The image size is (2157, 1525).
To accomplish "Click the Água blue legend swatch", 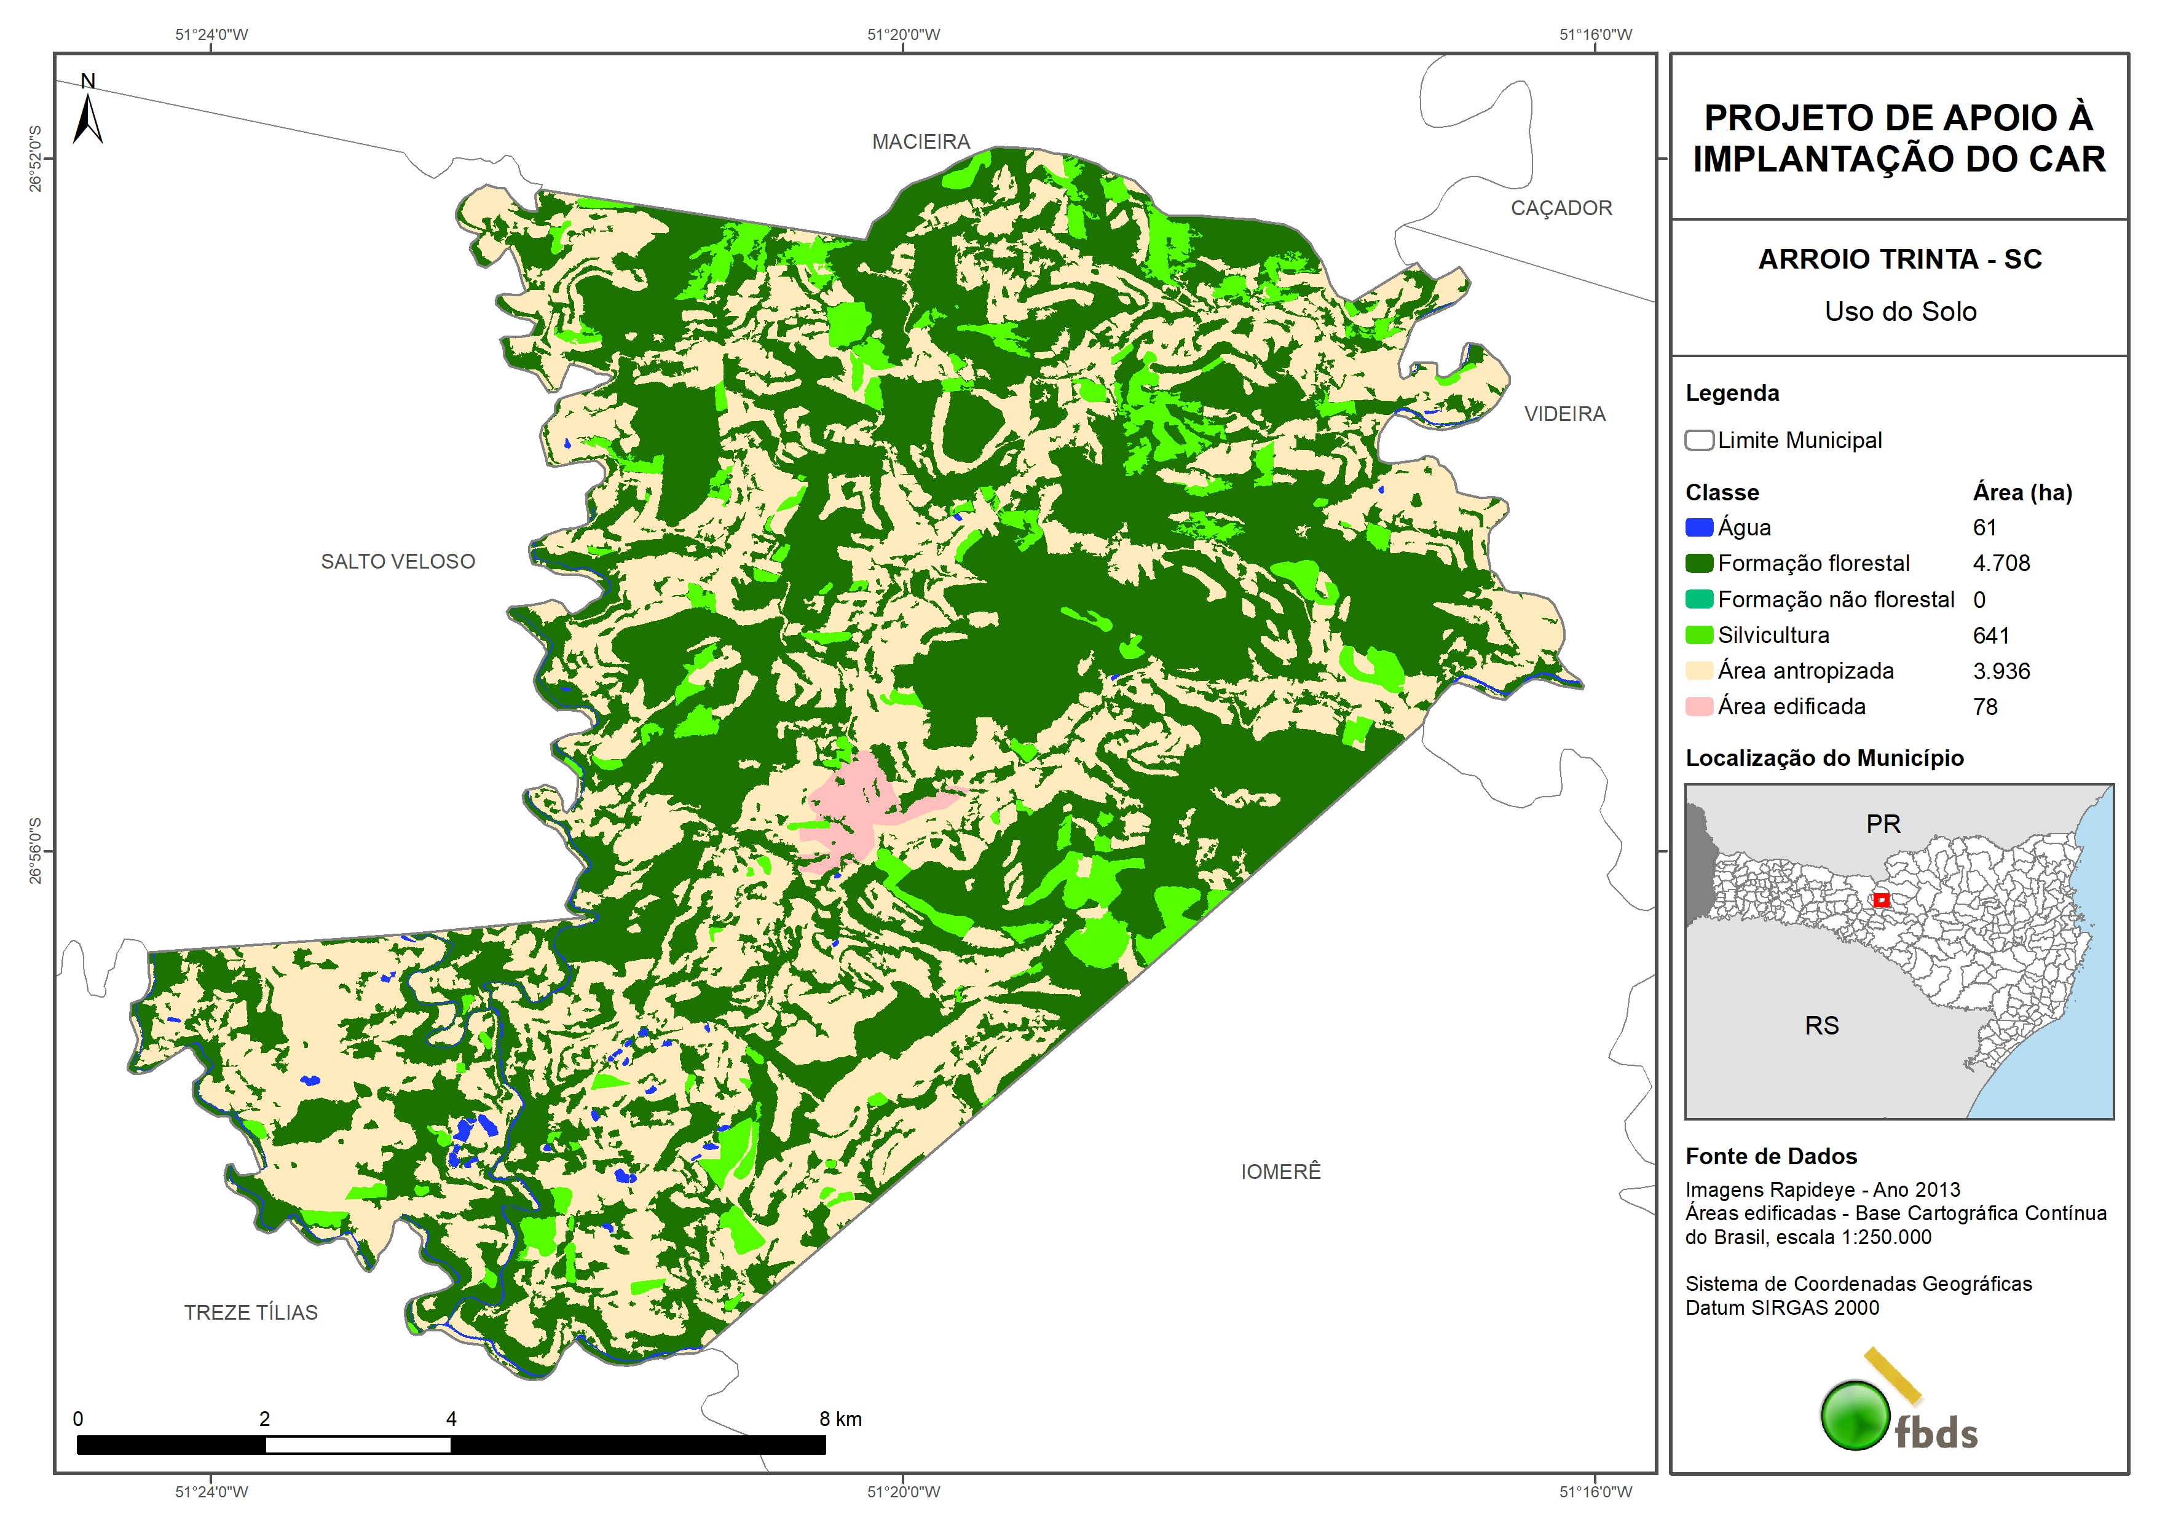I will (1698, 528).
